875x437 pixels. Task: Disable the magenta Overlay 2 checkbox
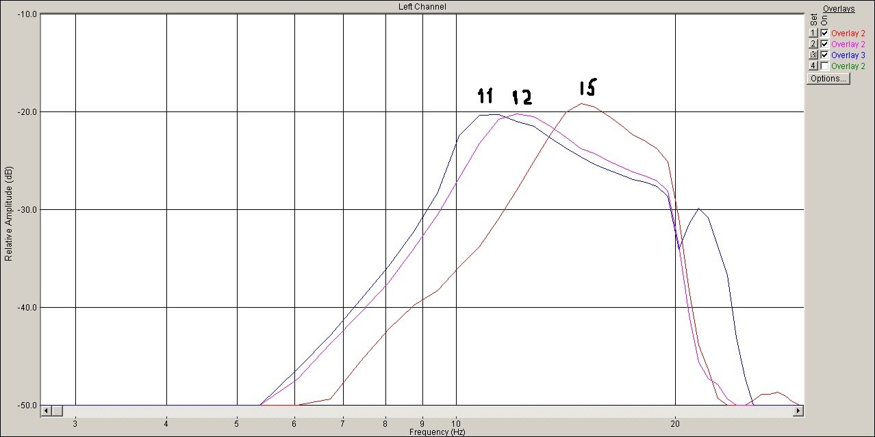tap(824, 44)
